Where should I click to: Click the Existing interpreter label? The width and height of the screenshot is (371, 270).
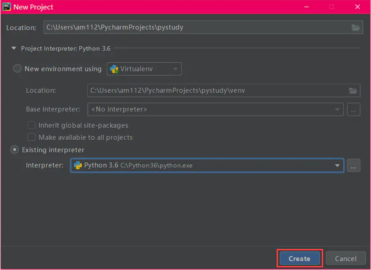pos(53,150)
